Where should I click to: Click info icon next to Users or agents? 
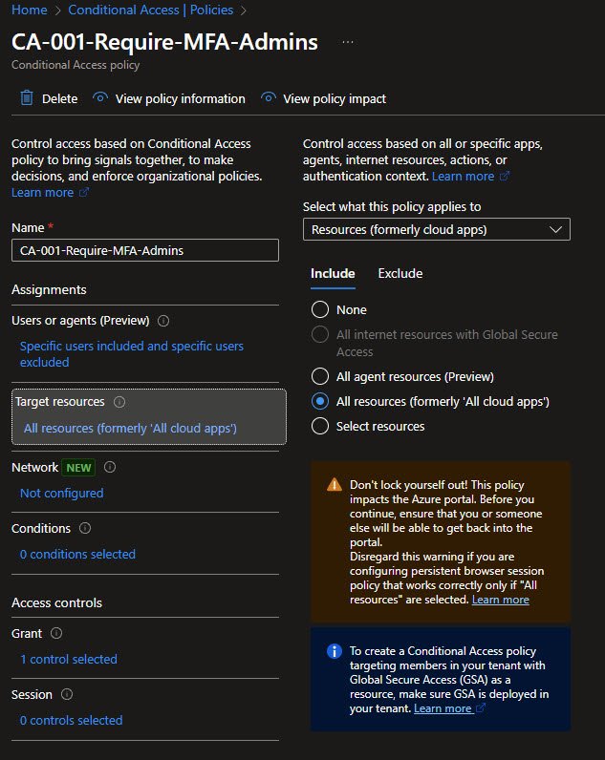coord(163,321)
